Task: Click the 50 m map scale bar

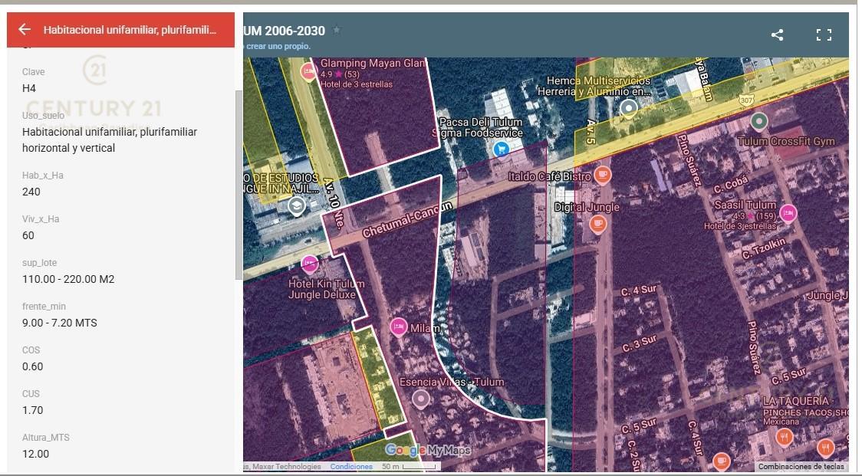Action: (411, 466)
